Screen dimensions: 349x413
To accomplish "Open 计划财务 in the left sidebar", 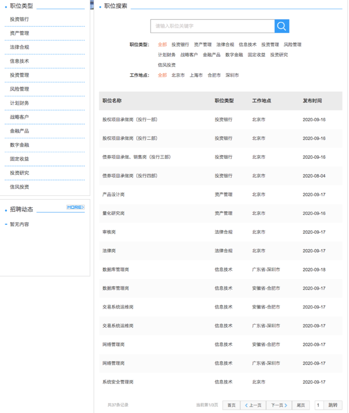I will [x=19, y=103].
